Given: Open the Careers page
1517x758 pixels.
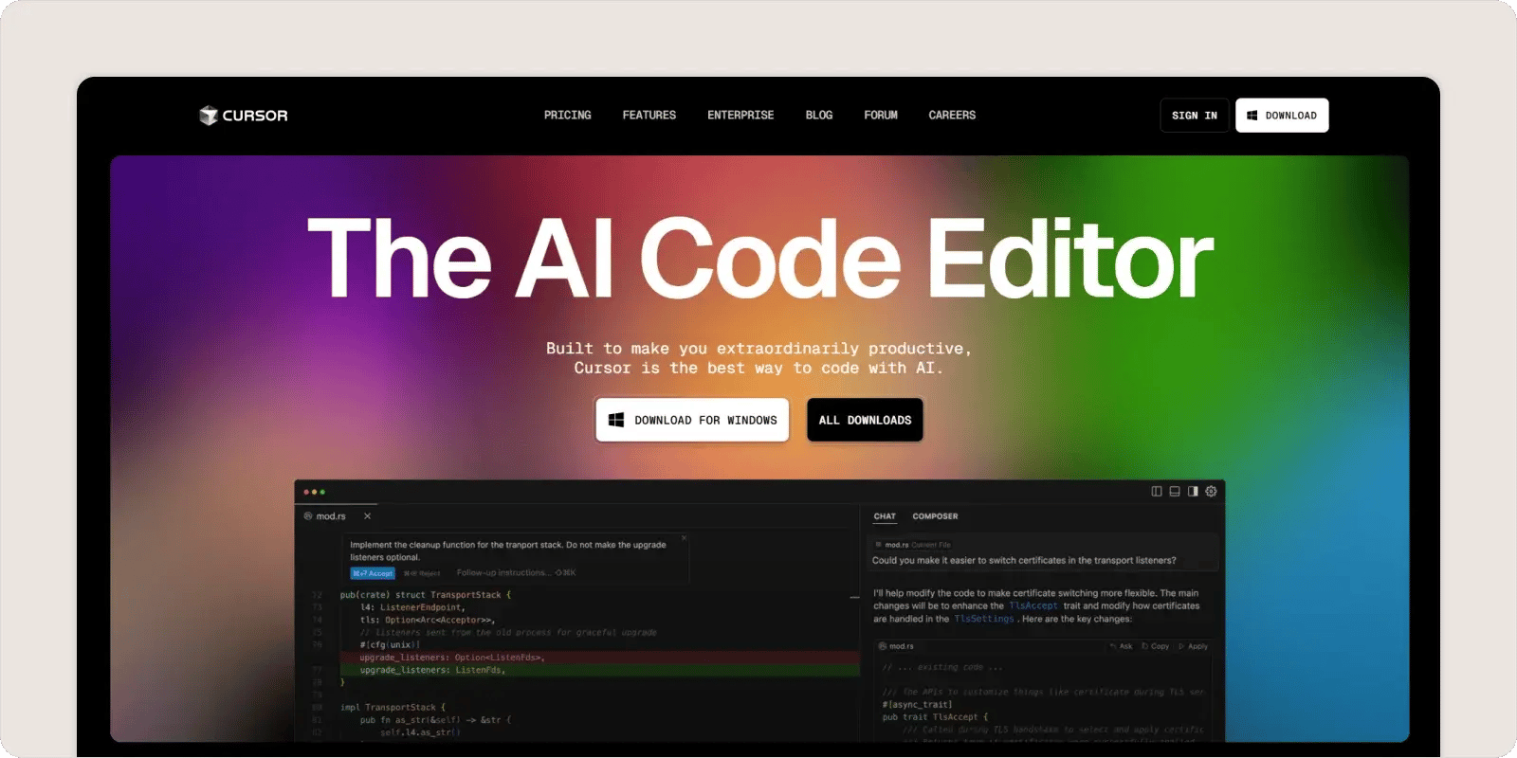Looking at the screenshot, I should tap(952, 115).
